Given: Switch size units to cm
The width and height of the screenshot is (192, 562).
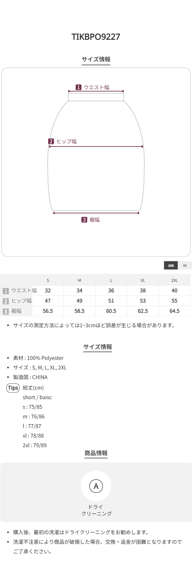Looking at the screenshot, I should pyautogui.click(x=171, y=265).
